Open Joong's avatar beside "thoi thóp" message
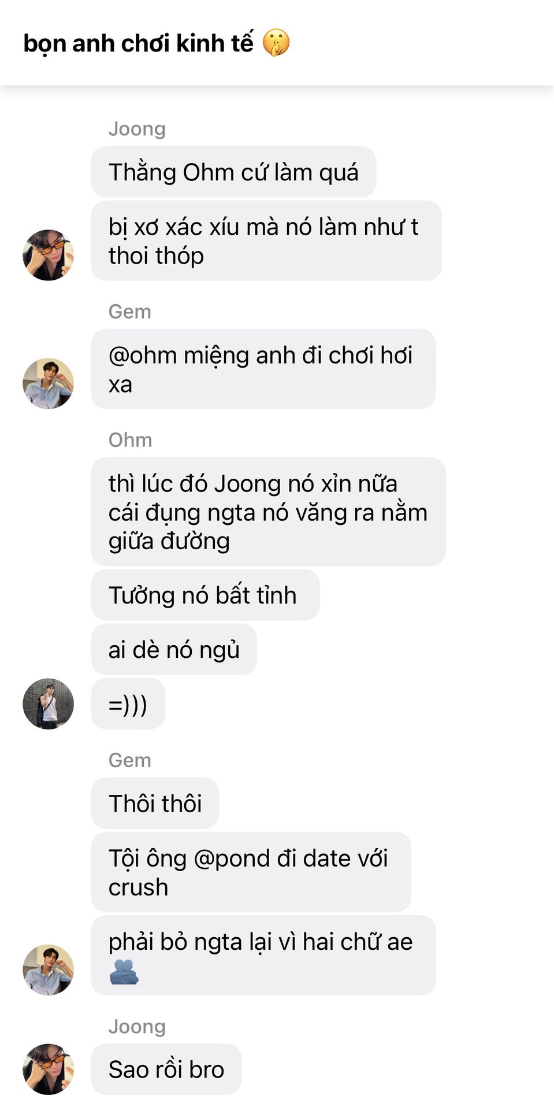This screenshot has width=554, height=1110. [48, 255]
